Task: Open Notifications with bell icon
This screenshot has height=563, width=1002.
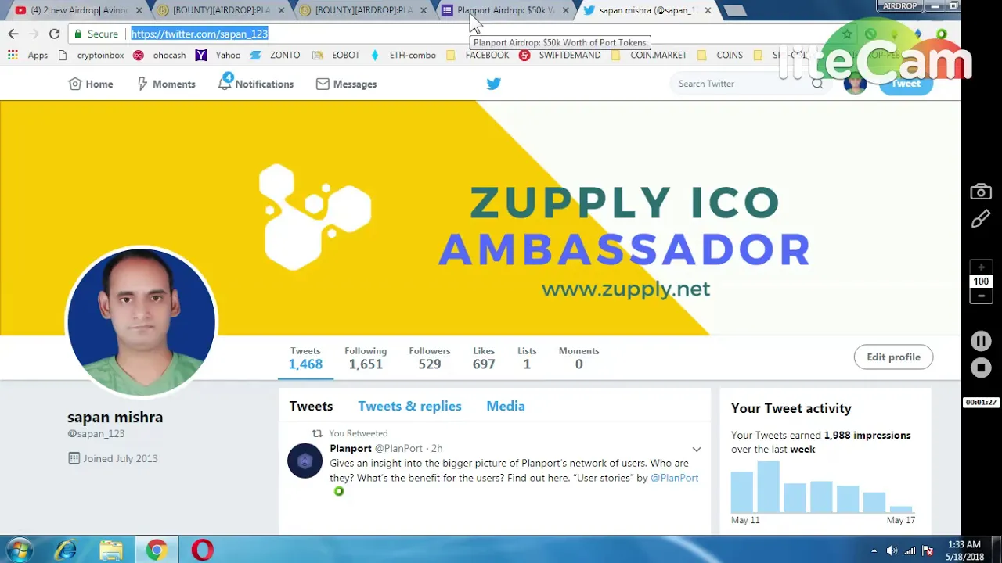Action: pos(255,84)
